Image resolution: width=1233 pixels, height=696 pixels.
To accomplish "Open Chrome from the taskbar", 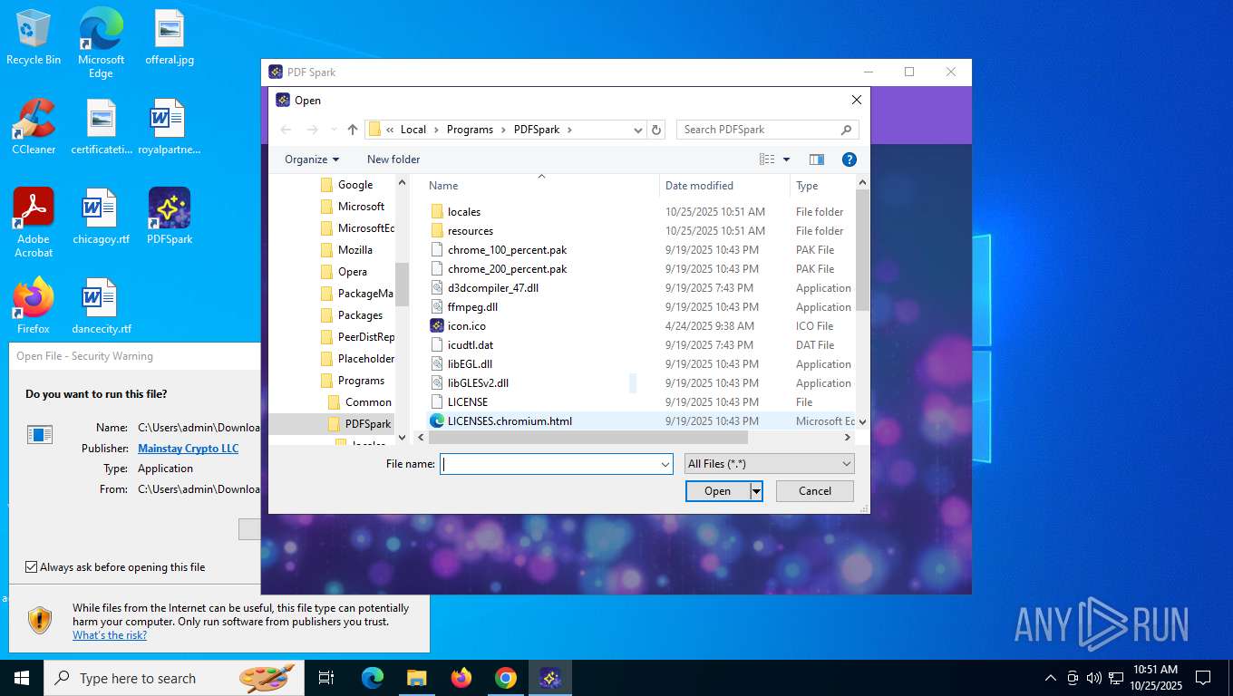I will click(506, 678).
